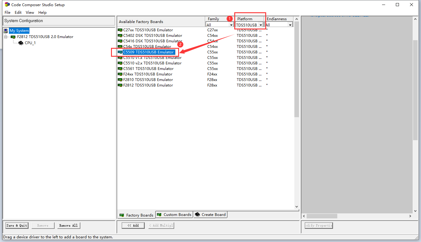
Task: Click the My System computer icon
Action: (x=6, y=31)
